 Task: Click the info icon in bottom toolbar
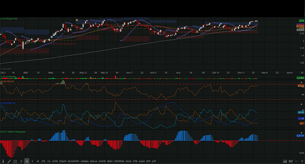(x=4, y=161)
